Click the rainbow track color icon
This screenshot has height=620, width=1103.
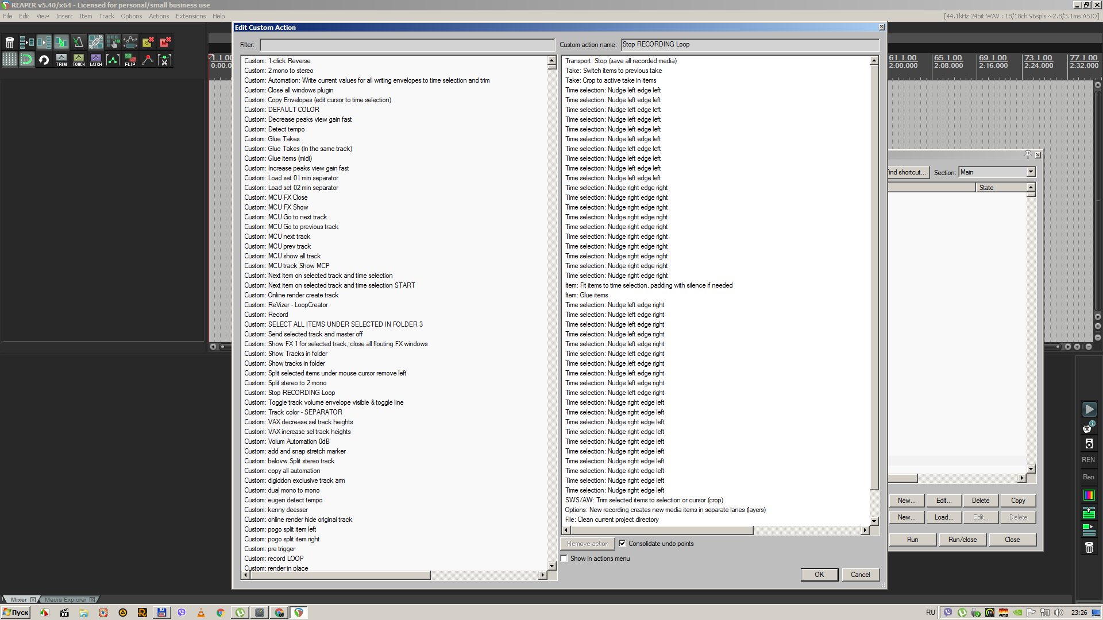(x=1089, y=495)
